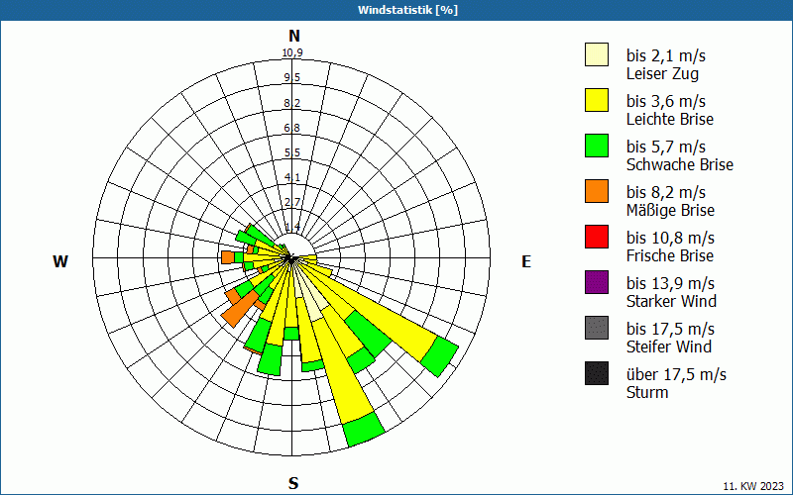Click the 'Windstatistik [%]' title text
793x495 pixels.
click(x=407, y=10)
